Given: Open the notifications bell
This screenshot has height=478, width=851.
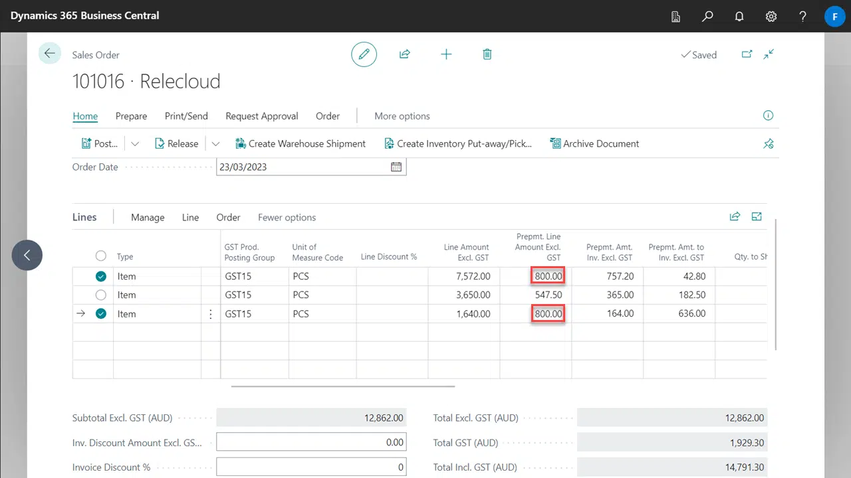Looking at the screenshot, I should point(739,16).
